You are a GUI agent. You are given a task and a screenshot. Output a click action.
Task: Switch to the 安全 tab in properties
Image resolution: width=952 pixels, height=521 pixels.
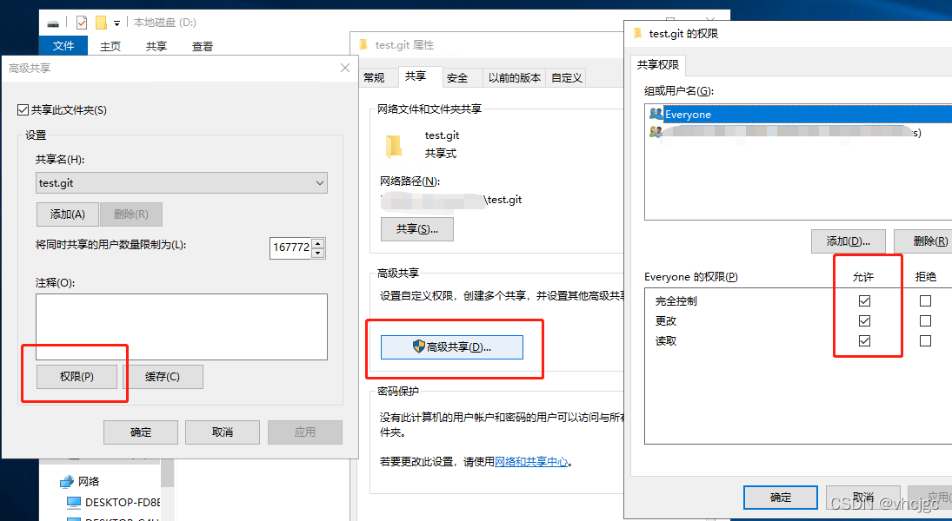[x=457, y=77]
